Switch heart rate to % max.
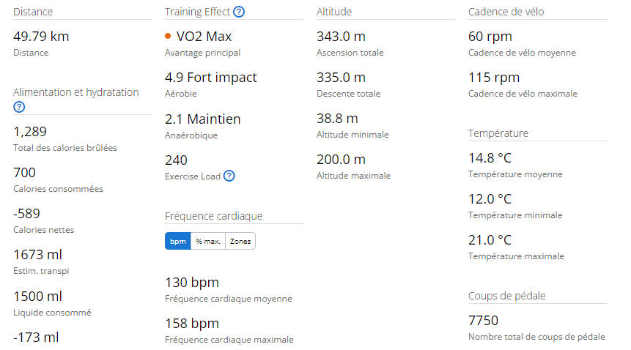The height and width of the screenshot is (350, 631). [x=208, y=241]
